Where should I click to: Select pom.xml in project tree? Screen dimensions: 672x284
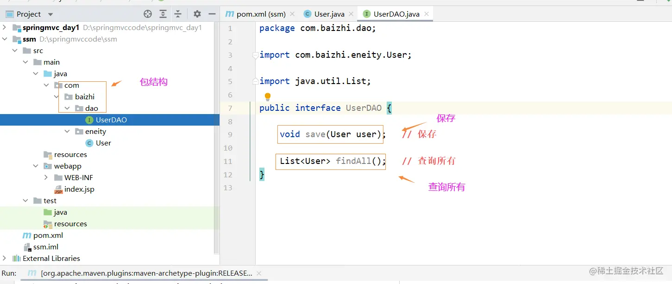tap(48, 236)
